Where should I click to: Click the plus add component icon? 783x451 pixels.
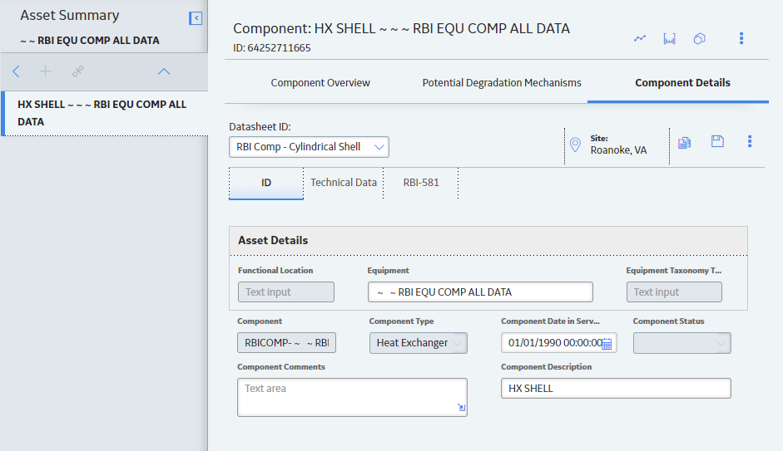[46, 71]
